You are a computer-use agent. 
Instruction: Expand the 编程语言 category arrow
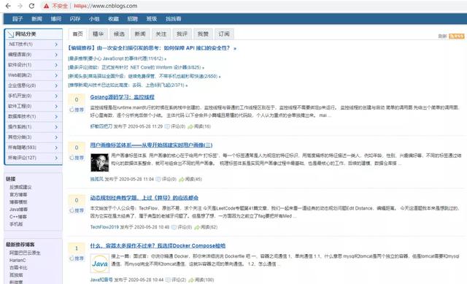click(56, 55)
